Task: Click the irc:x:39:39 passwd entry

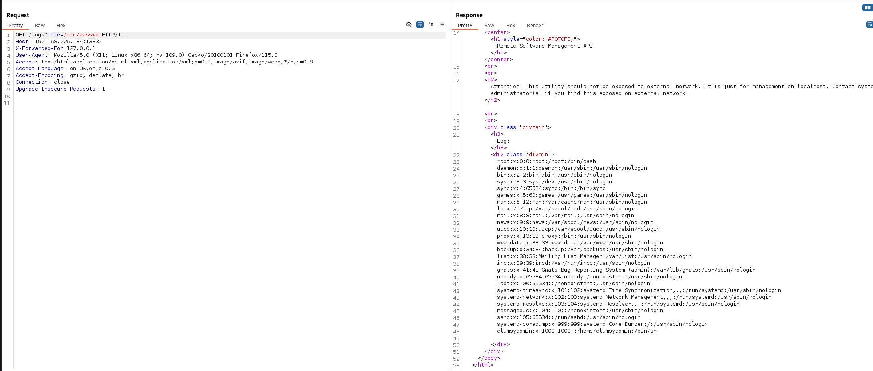Action: pos(574,263)
